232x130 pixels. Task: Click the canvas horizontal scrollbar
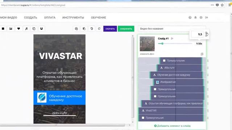tap(62, 125)
